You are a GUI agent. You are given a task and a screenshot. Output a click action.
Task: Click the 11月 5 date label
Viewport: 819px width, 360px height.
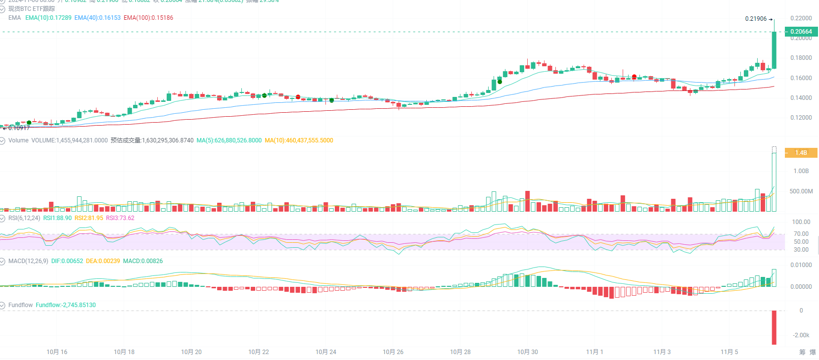pos(729,352)
